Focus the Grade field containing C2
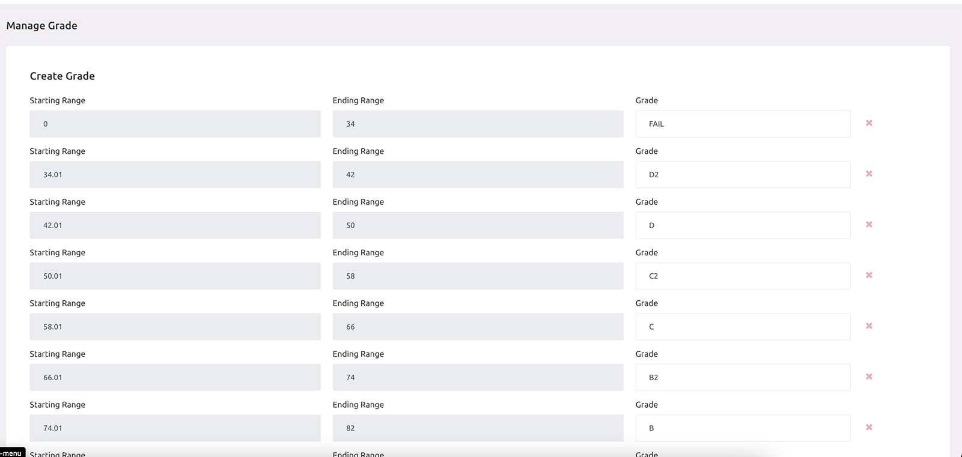Image resolution: width=962 pixels, height=457 pixels. pos(742,276)
